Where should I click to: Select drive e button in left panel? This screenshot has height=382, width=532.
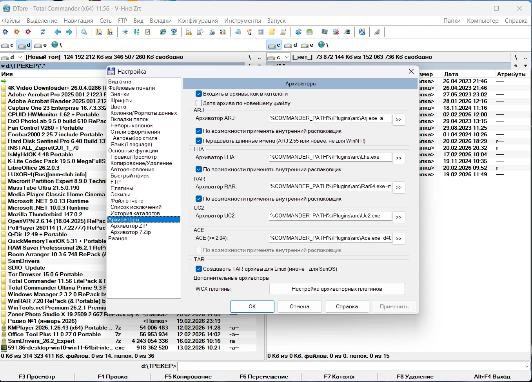pos(41,45)
